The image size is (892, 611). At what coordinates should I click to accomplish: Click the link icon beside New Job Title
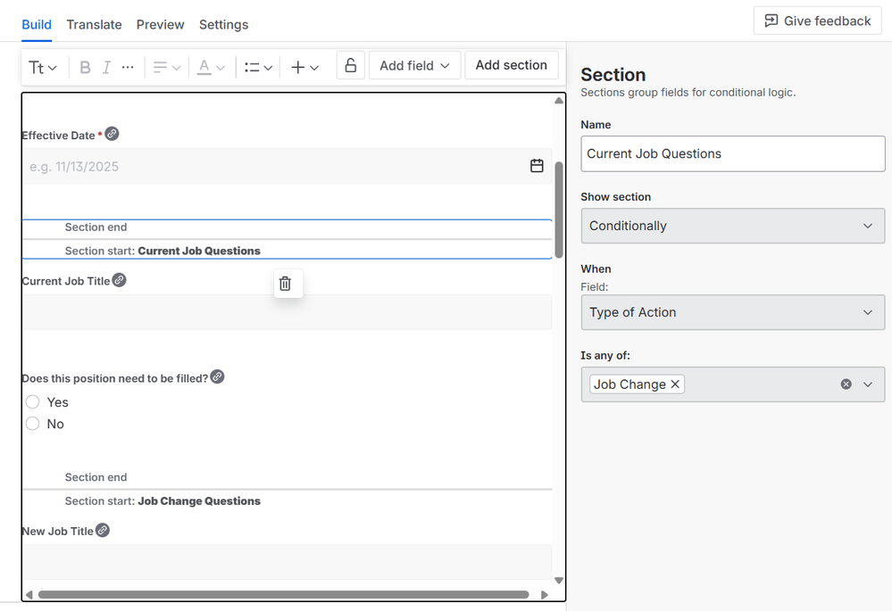pyautogui.click(x=103, y=529)
